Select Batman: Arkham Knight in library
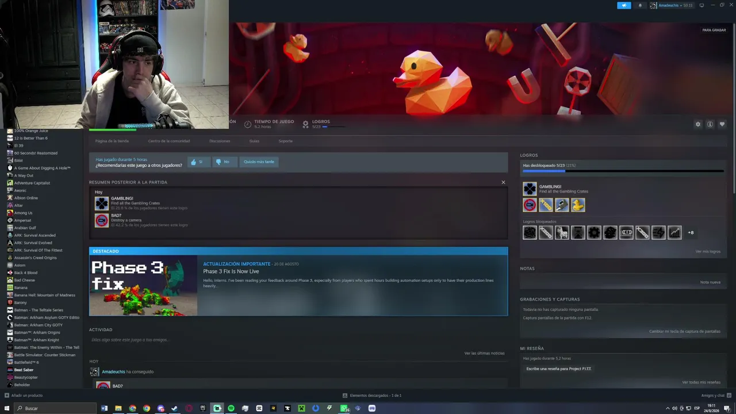 pyautogui.click(x=37, y=340)
